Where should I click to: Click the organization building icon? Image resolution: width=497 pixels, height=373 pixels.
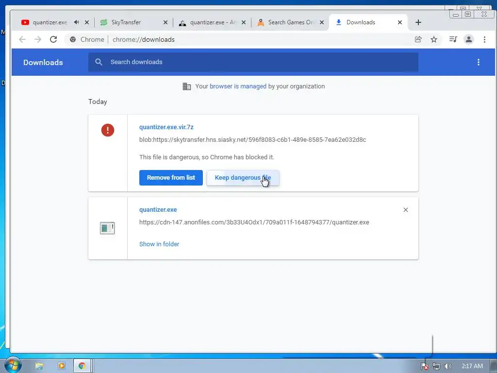(x=187, y=86)
